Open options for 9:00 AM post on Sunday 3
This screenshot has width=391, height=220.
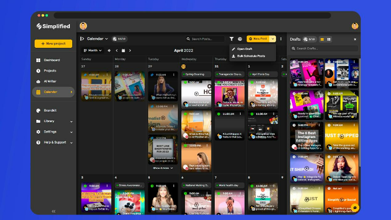[107, 186]
